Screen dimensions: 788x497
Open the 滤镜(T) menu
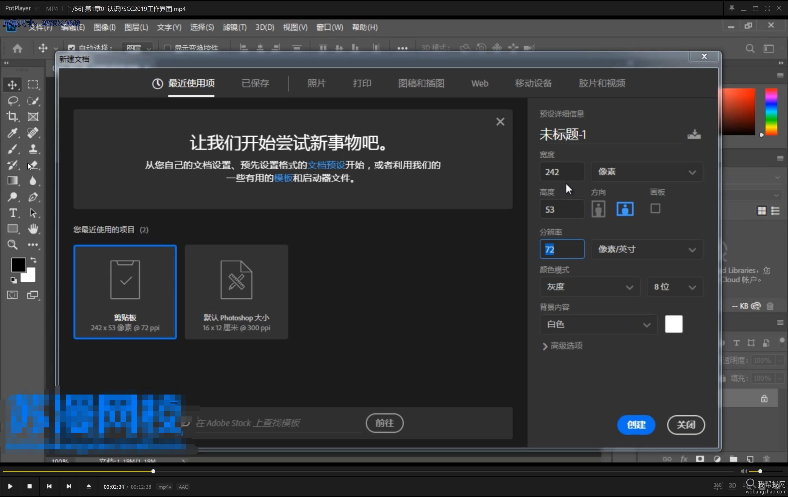click(x=235, y=27)
